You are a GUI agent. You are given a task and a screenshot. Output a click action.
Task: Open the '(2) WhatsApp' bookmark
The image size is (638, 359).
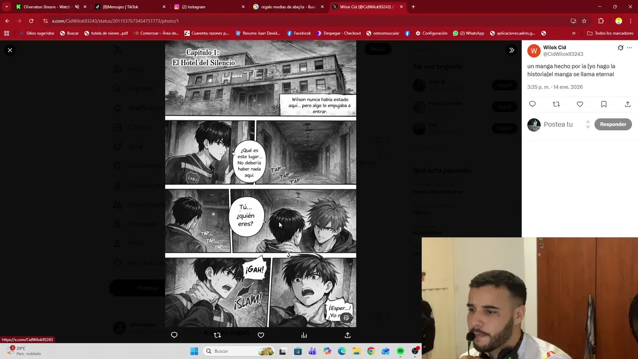469,33
